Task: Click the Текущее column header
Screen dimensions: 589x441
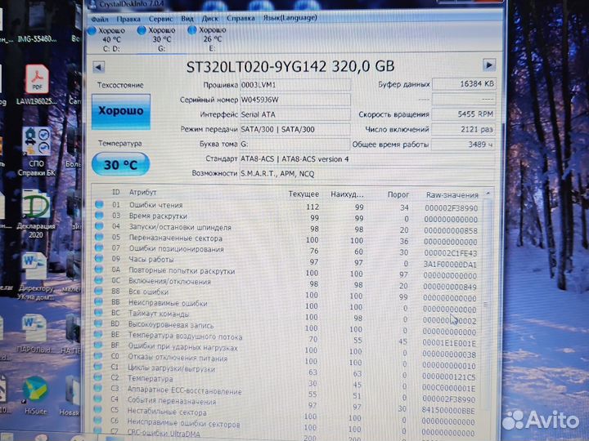Action: pos(303,194)
